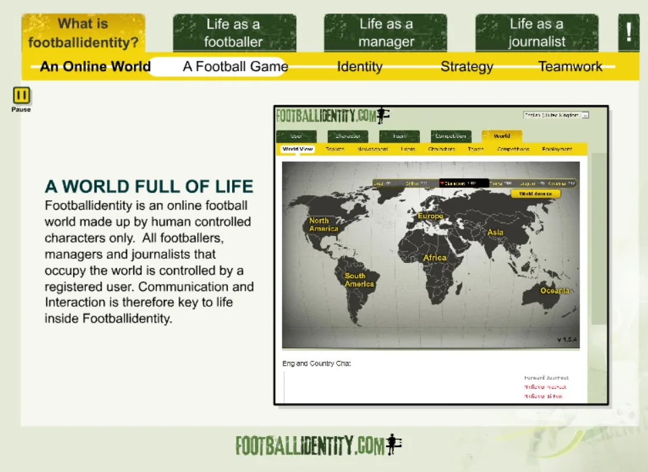
Task: Jump to the Identity section
Action: pos(360,66)
